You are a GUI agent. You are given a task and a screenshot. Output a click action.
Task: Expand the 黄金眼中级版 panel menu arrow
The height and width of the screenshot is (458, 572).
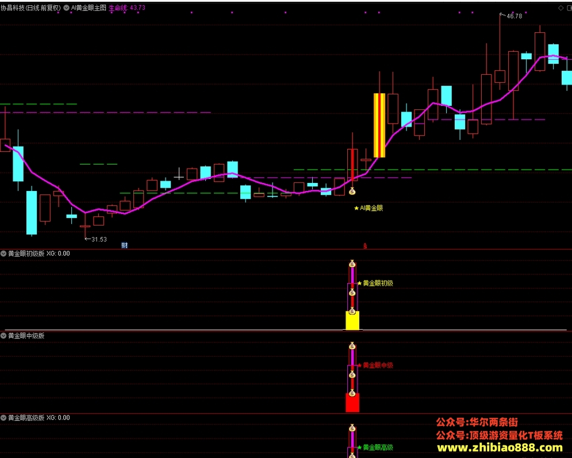click(3, 335)
